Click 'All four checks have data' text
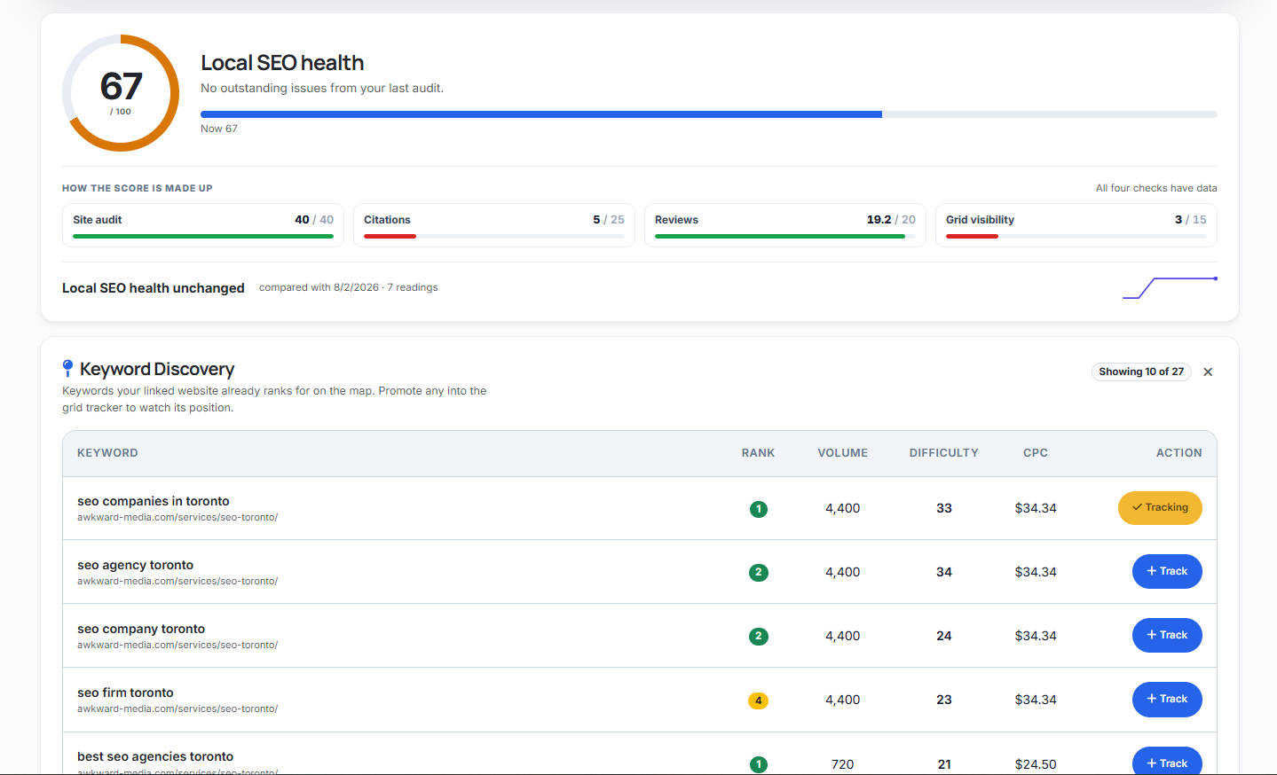Screen dimensions: 1277x775 pos(1156,188)
